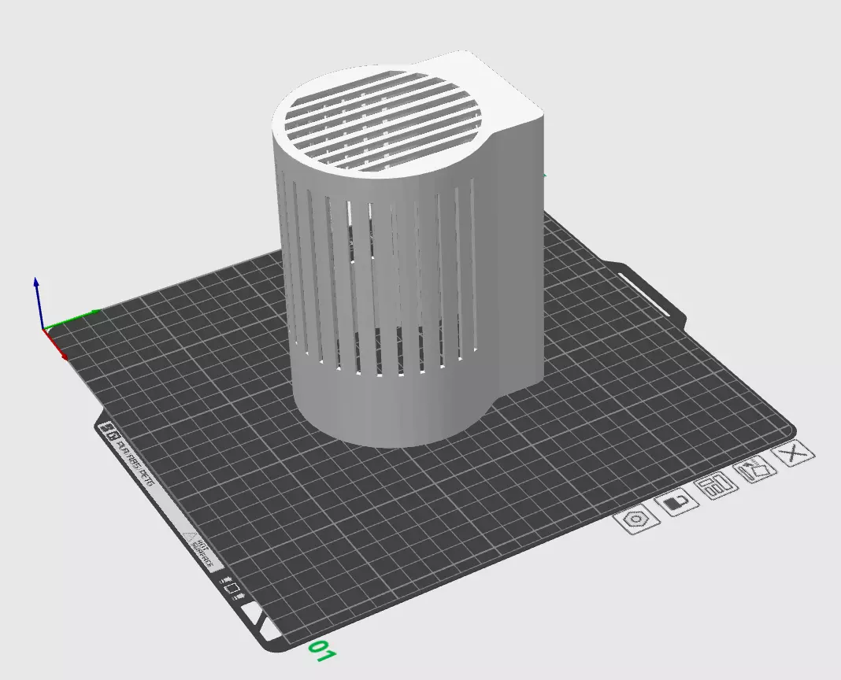Image resolution: width=841 pixels, height=680 pixels.
Task: Click the remove plate X icon
Action: point(794,454)
